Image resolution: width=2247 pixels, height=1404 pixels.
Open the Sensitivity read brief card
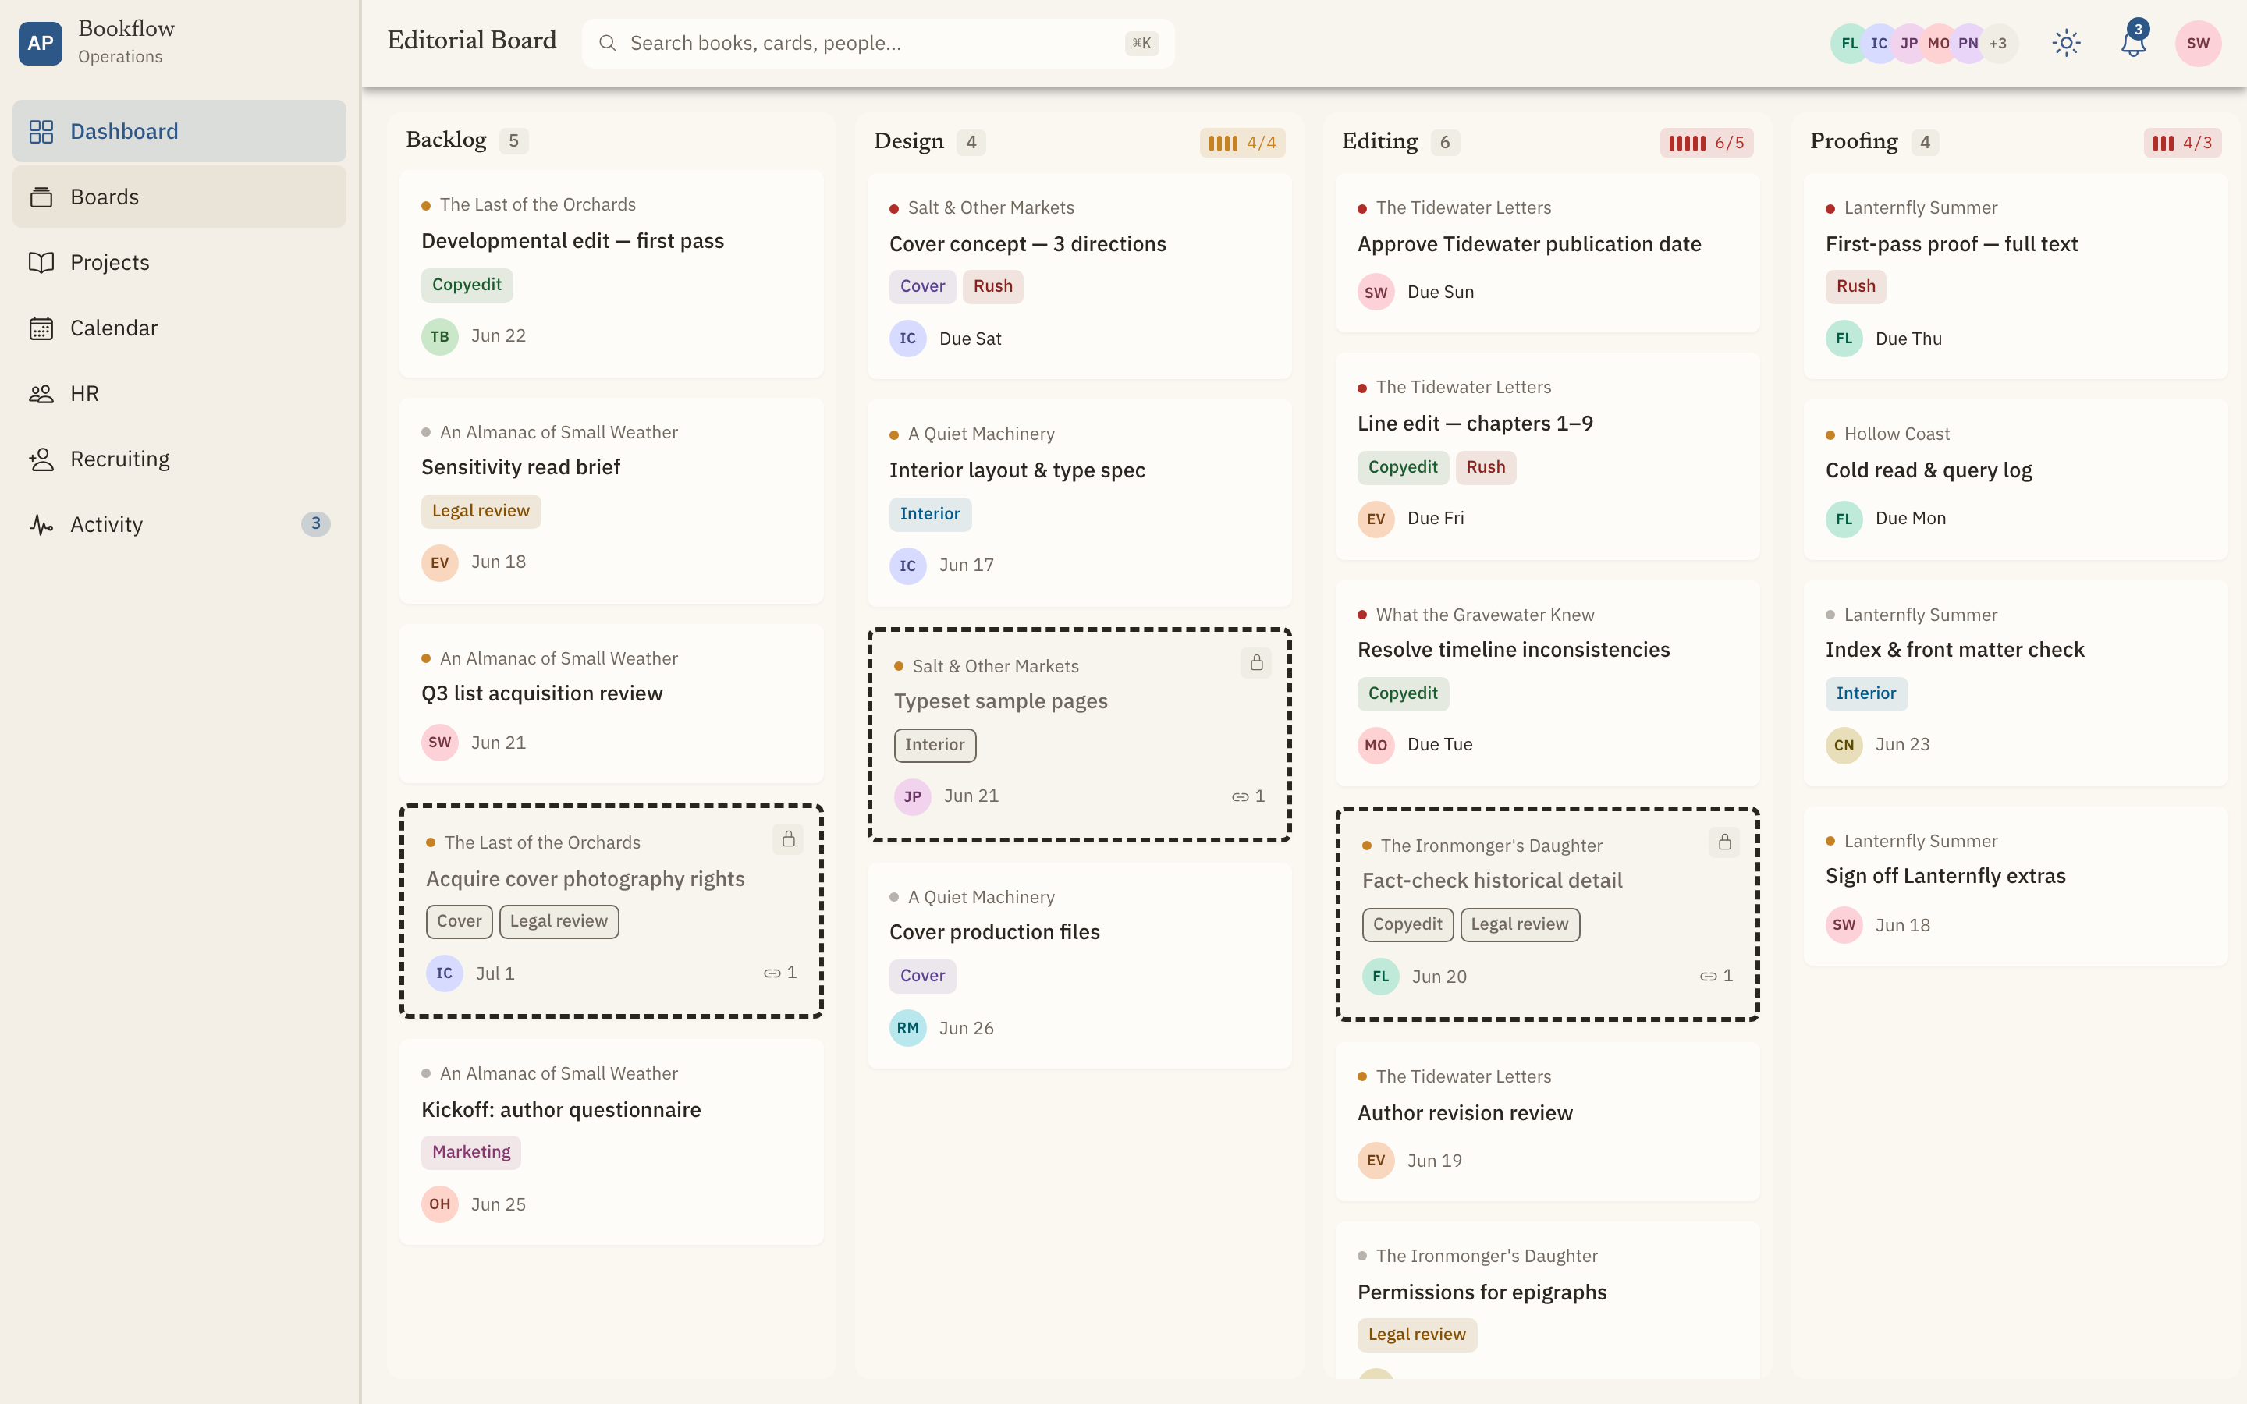click(611, 501)
